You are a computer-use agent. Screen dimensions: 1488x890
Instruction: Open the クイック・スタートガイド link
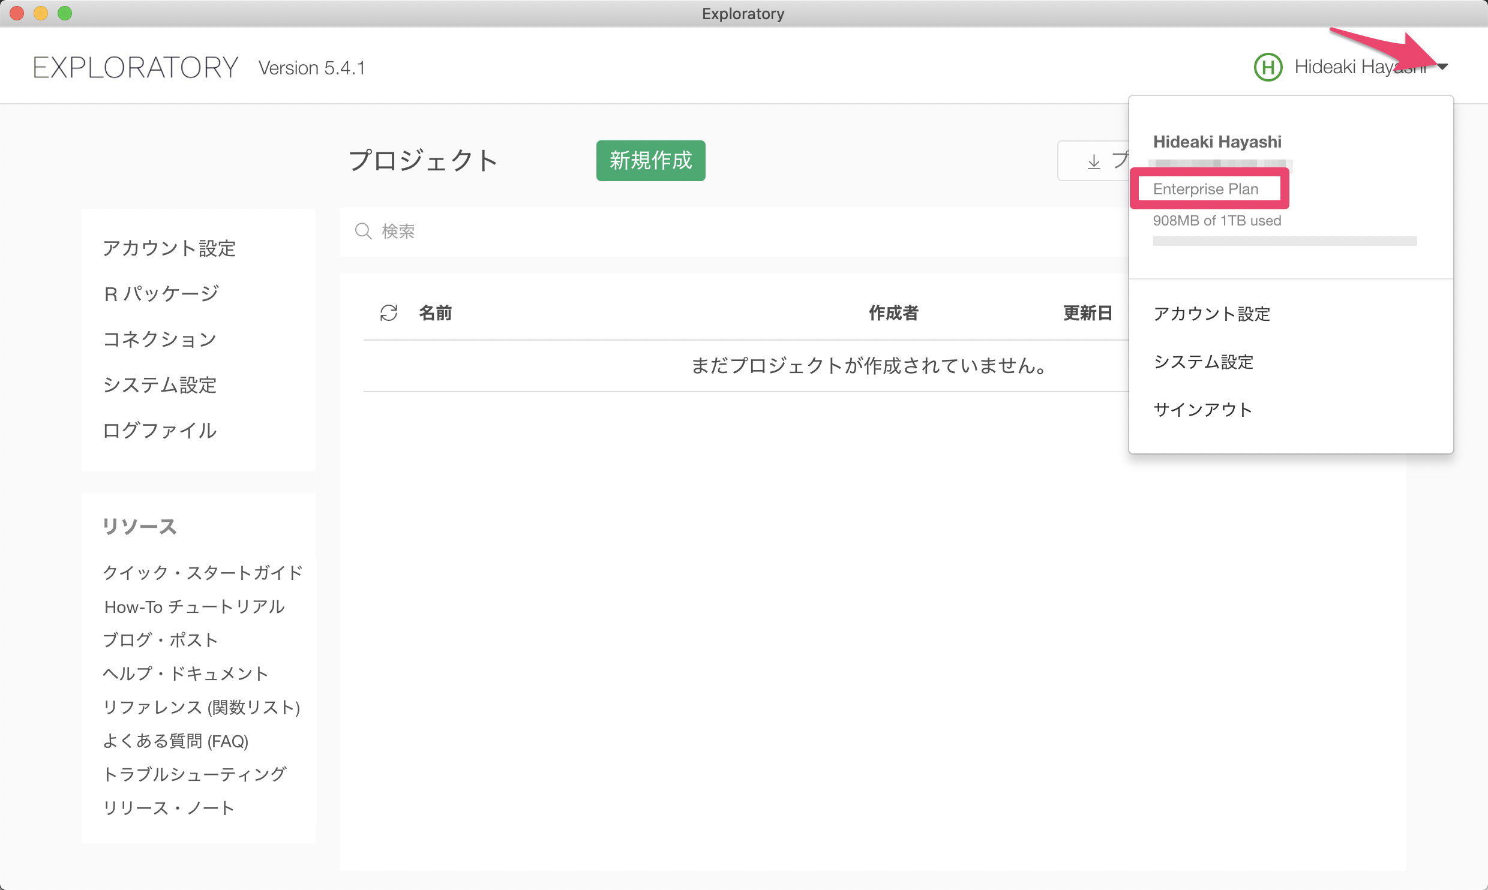tap(203, 573)
